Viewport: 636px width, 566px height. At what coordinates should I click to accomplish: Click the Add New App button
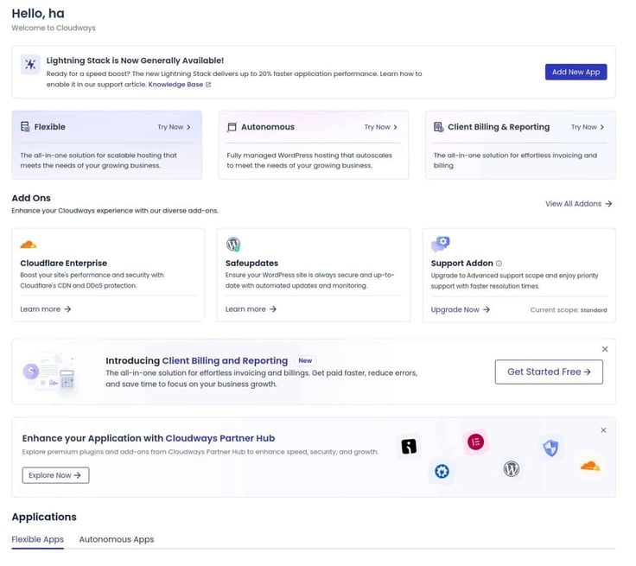pyautogui.click(x=576, y=73)
